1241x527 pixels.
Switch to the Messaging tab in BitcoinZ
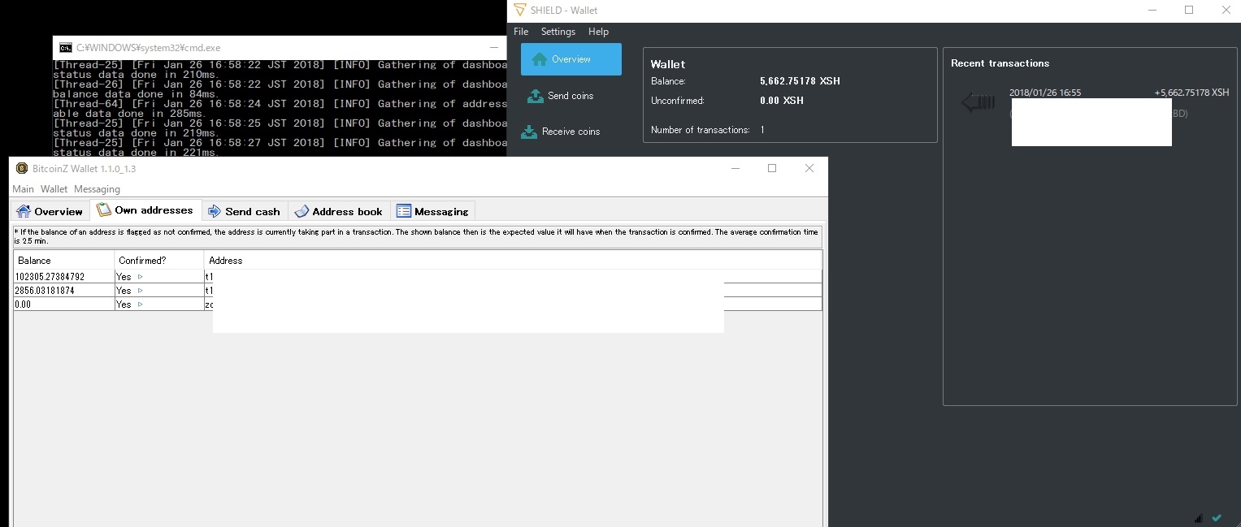pyautogui.click(x=432, y=211)
